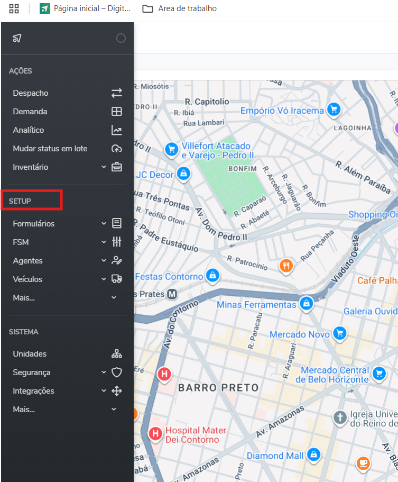398x482 pixels.
Task: Click the Formulários document icon
Action: click(116, 224)
